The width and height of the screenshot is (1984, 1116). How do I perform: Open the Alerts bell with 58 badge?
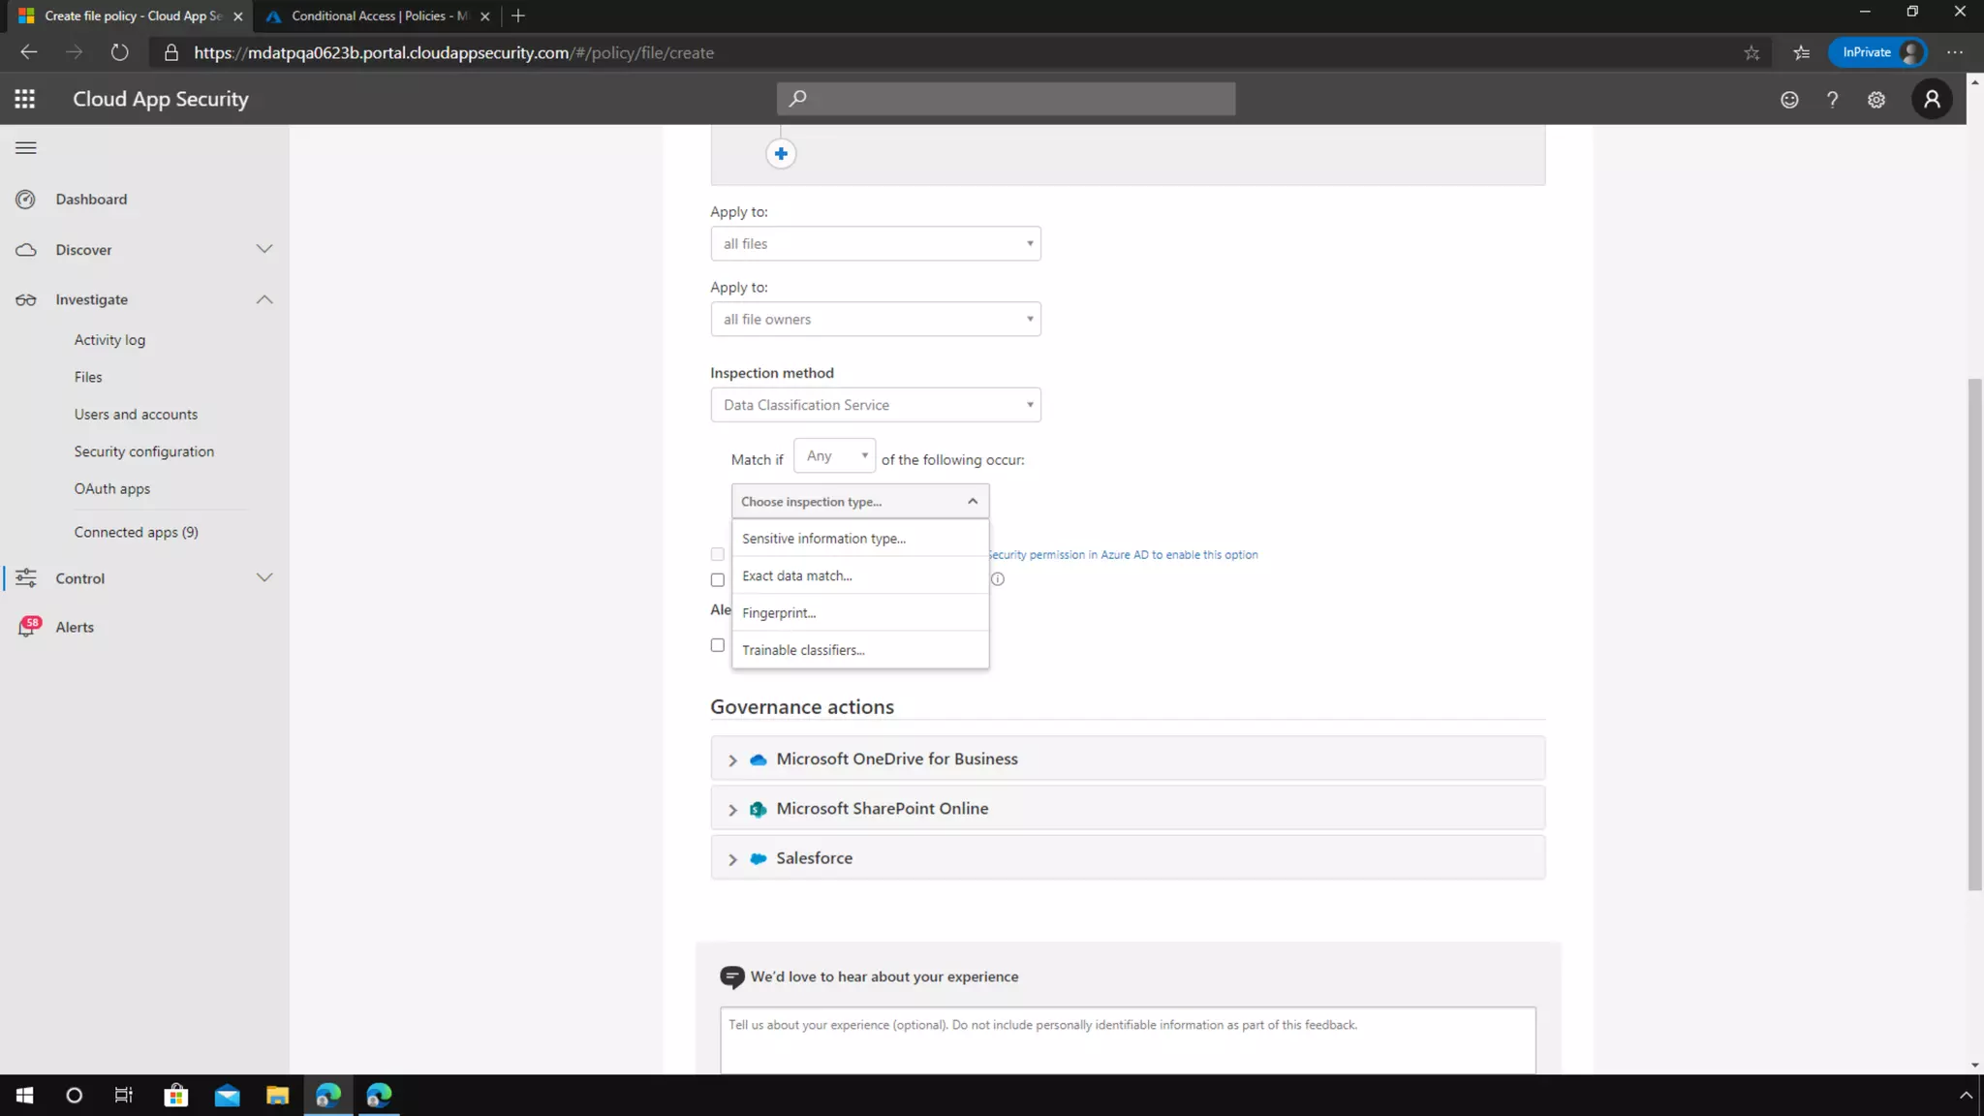pos(27,628)
